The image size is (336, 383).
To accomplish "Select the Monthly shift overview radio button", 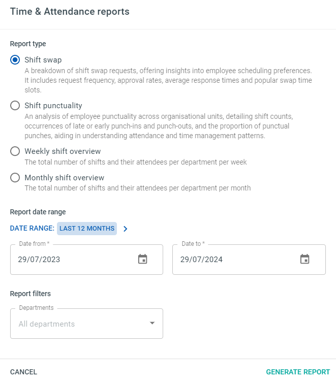I will point(15,178).
